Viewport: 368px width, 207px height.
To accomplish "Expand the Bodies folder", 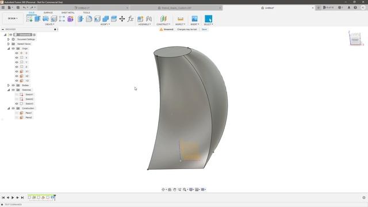I will click(x=9, y=85).
